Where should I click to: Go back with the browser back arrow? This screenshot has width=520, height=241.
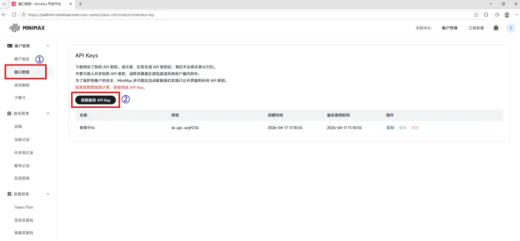coord(4,15)
